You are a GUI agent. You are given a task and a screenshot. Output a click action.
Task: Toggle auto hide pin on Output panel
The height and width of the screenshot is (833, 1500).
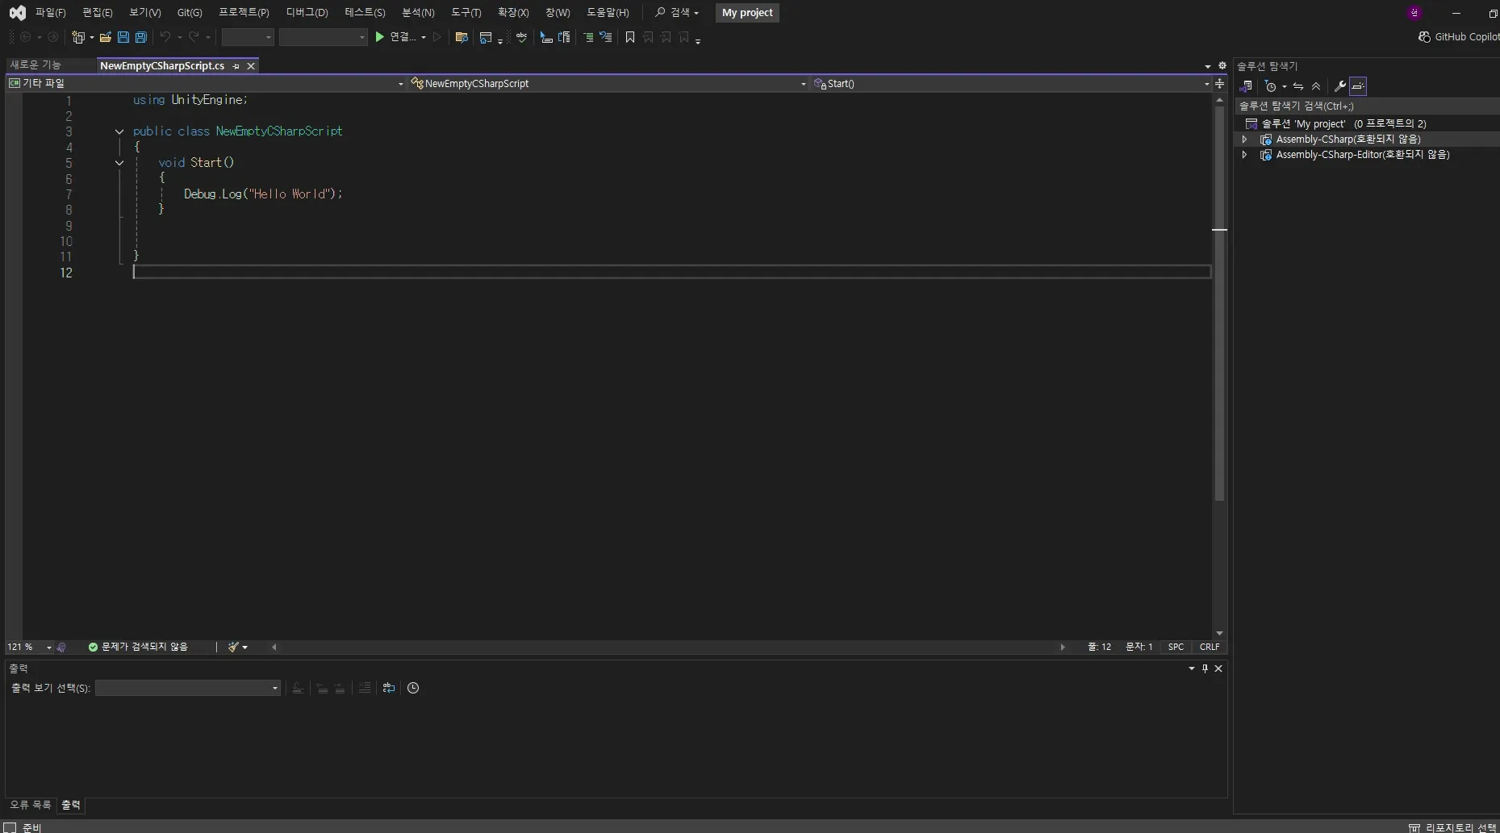click(1205, 668)
